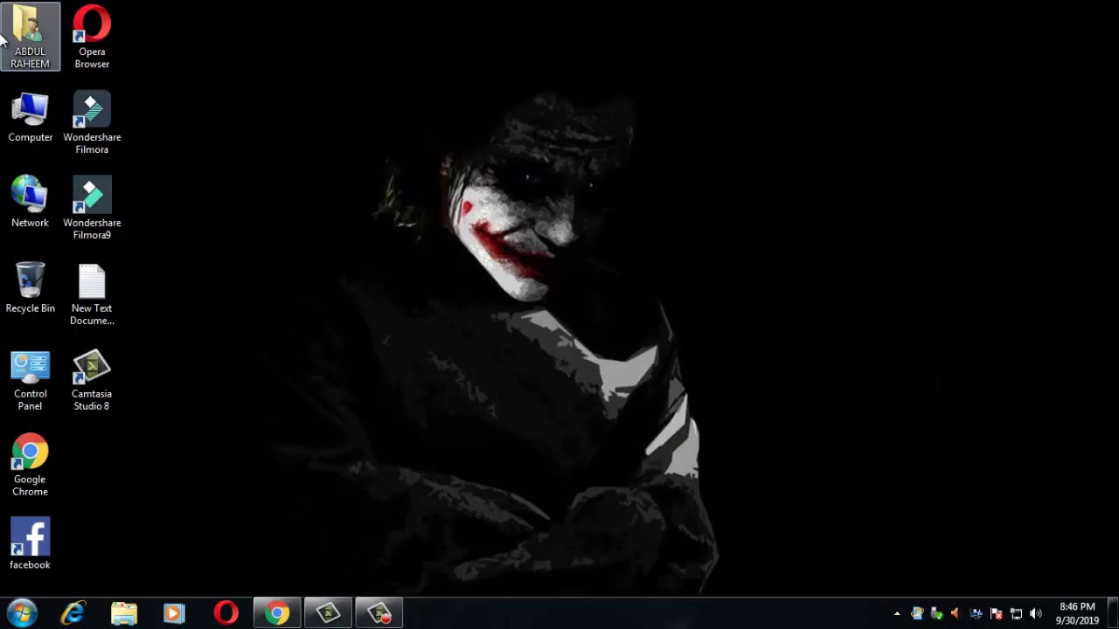Viewport: 1119px width, 629px height.
Task: Select the Control Panel desktop icon
Action: coord(30,380)
